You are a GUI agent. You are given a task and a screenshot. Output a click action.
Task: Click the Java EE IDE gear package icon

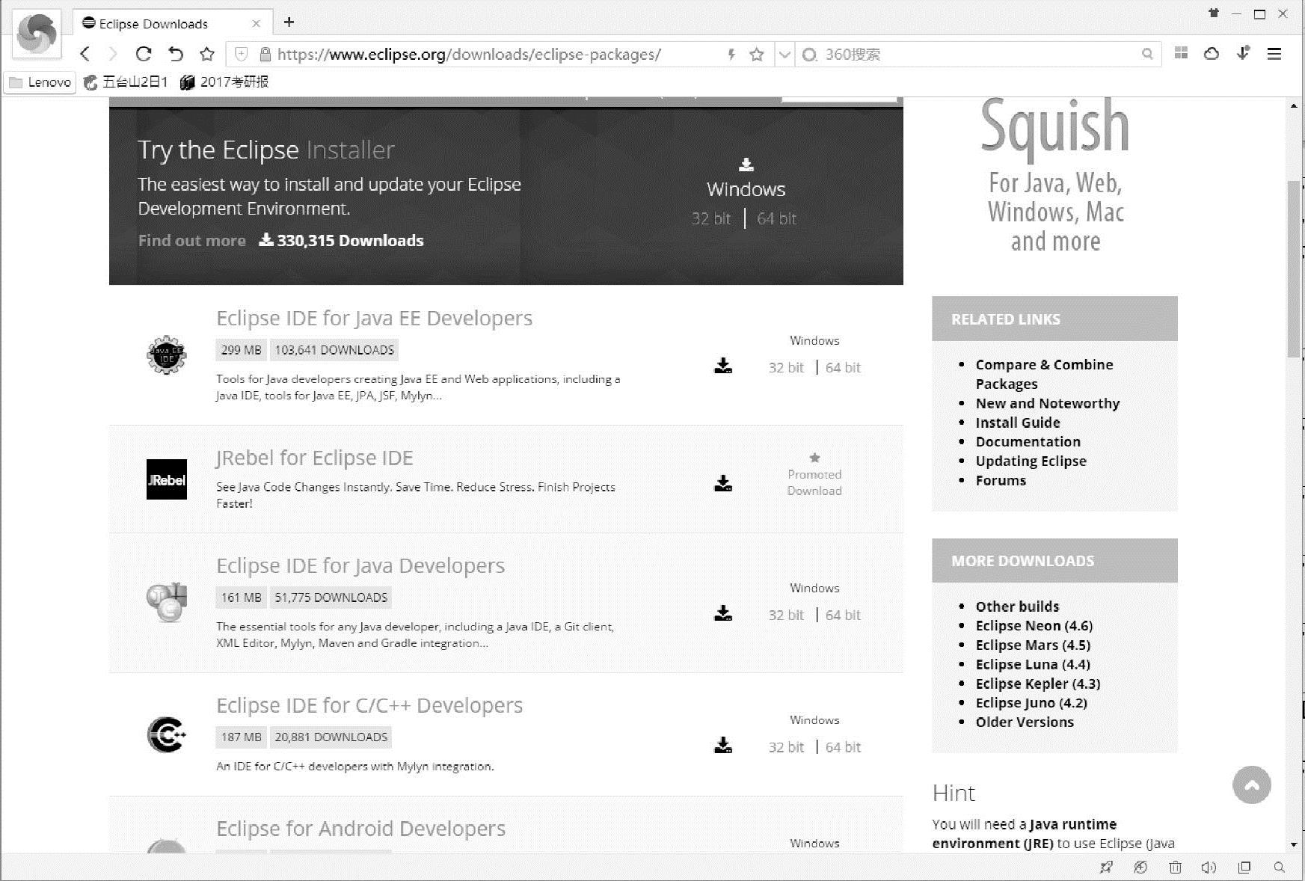166,354
